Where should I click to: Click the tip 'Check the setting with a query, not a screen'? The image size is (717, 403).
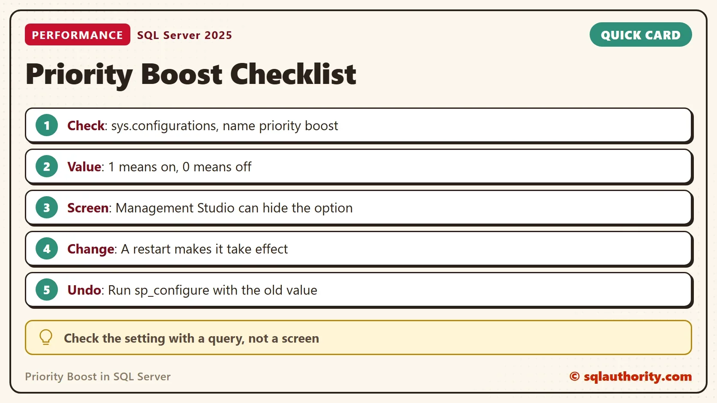pos(358,337)
